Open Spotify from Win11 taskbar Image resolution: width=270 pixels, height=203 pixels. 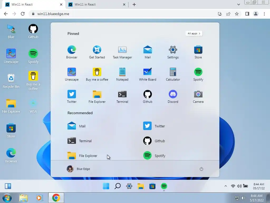click(164, 186)
